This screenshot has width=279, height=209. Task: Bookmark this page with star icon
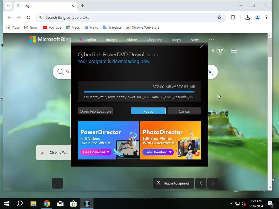point(219,17)
